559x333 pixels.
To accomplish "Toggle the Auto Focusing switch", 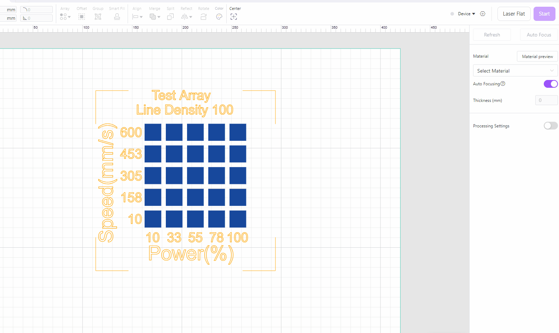I will pos(551,84).
